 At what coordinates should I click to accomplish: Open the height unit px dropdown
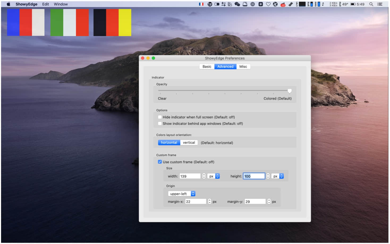278,176
